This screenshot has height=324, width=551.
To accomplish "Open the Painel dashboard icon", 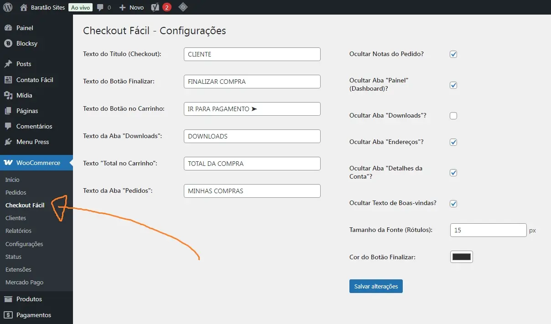I will [x=8, y=28].
